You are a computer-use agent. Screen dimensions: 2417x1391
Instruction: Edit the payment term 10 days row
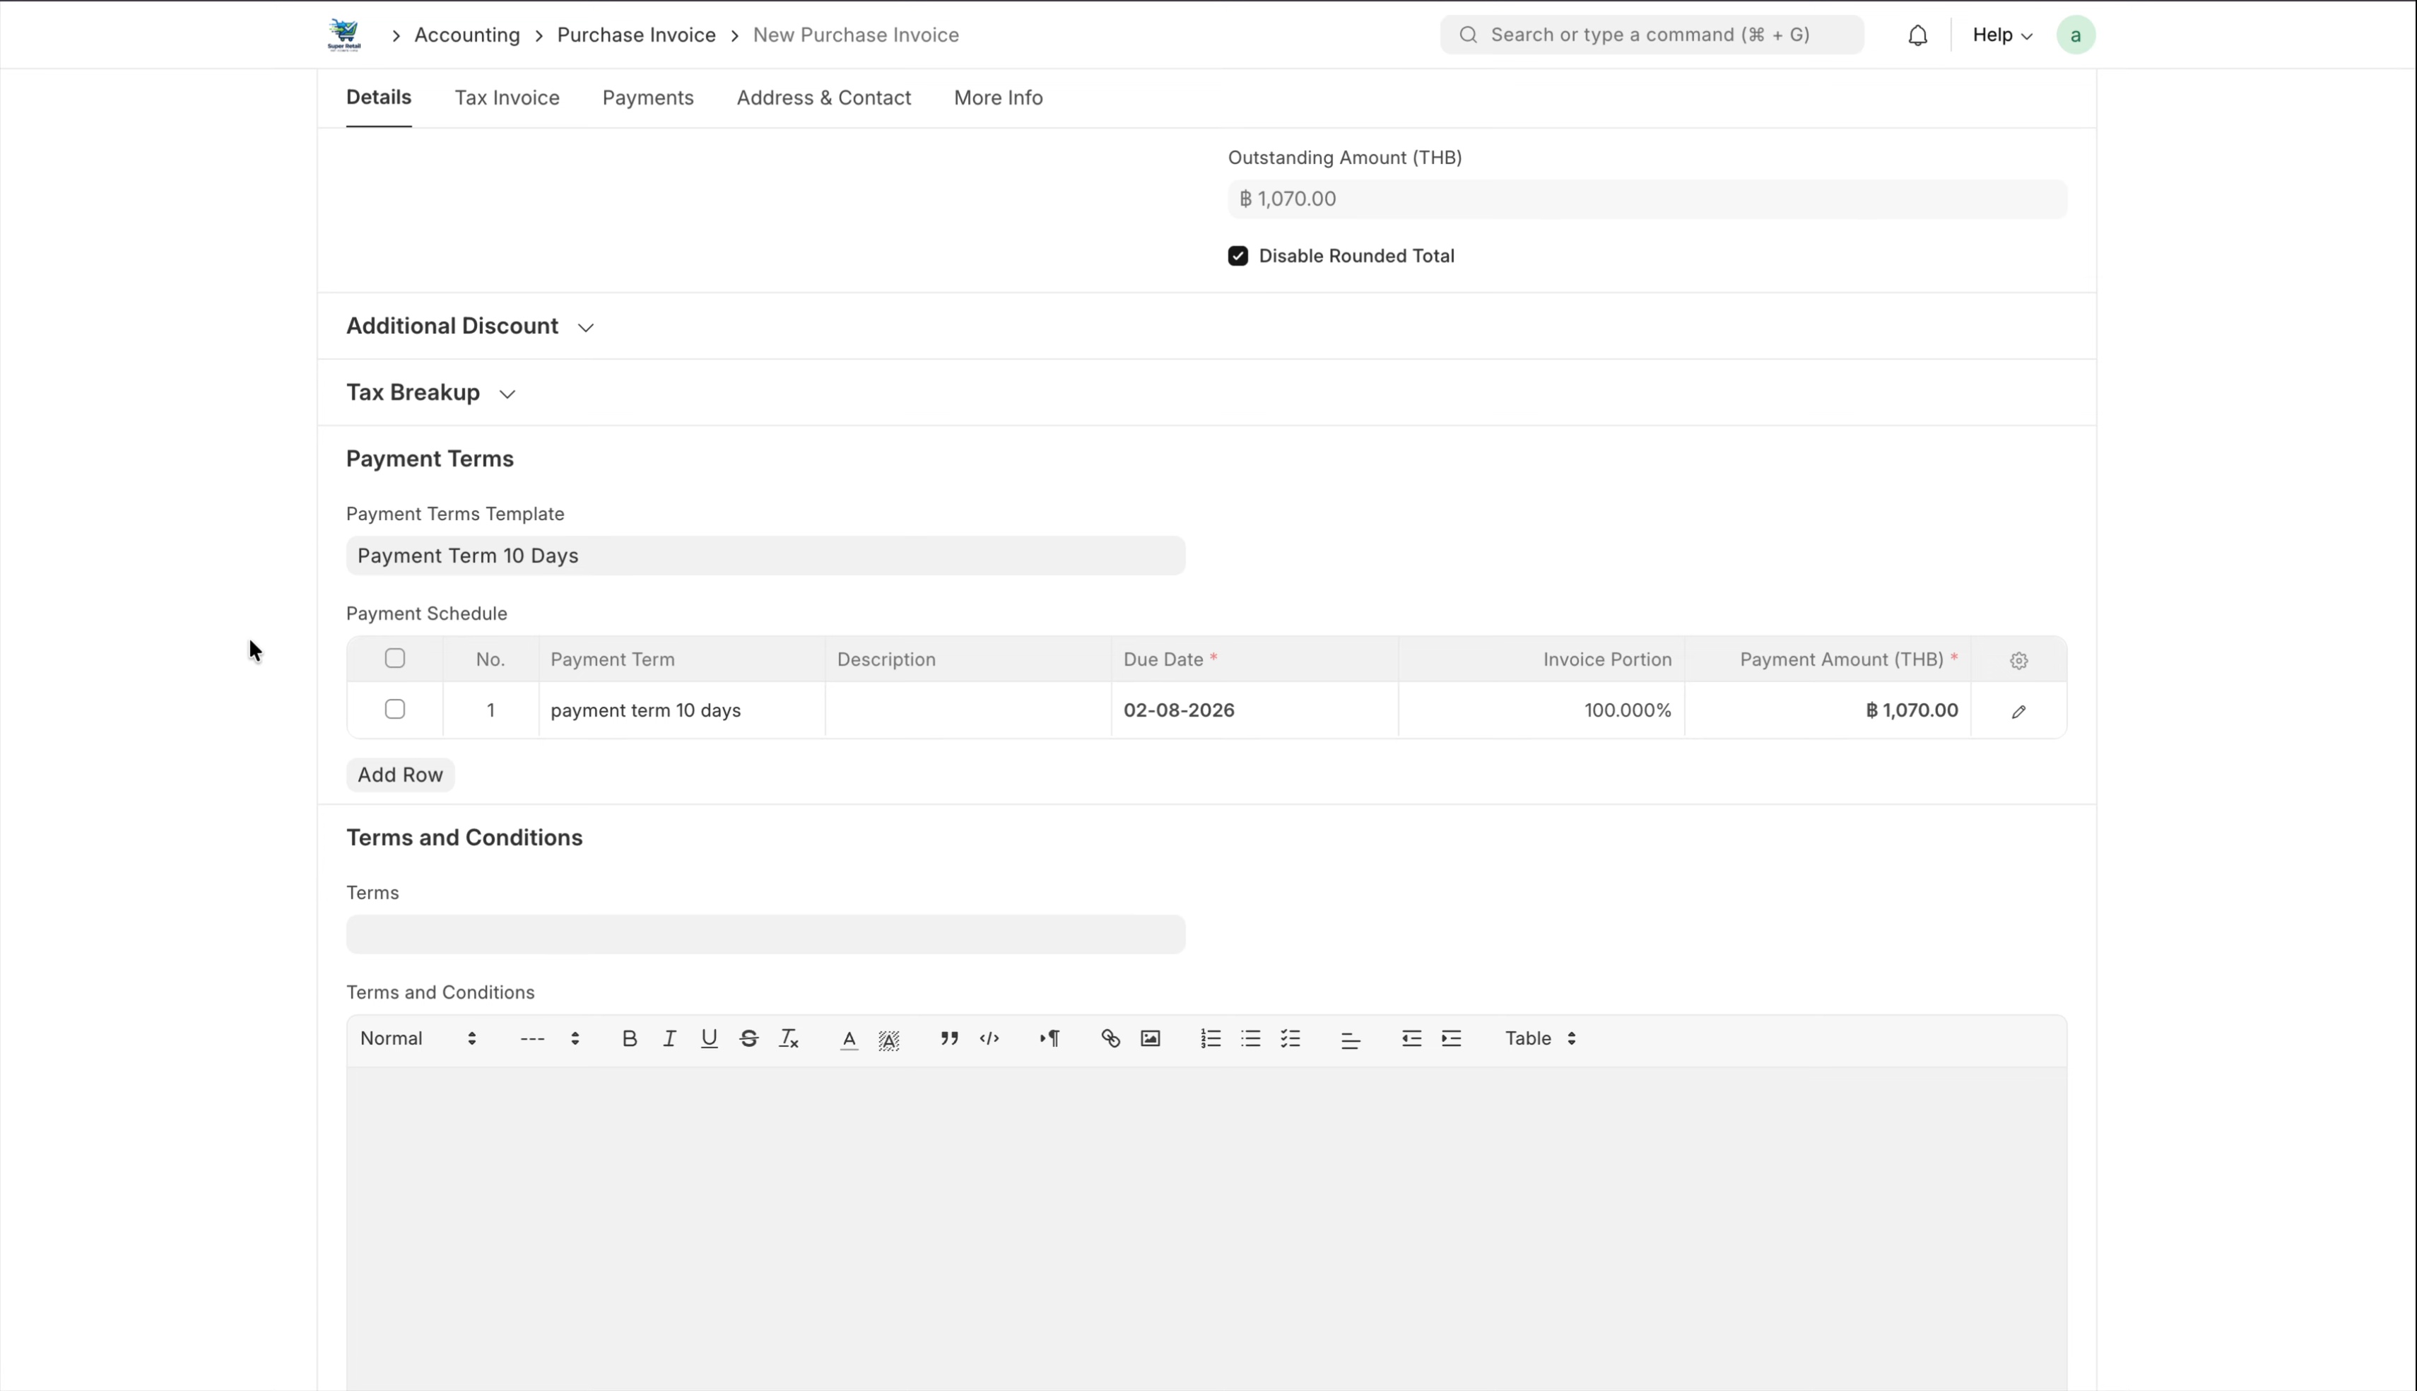click(x=2019, y=712)
